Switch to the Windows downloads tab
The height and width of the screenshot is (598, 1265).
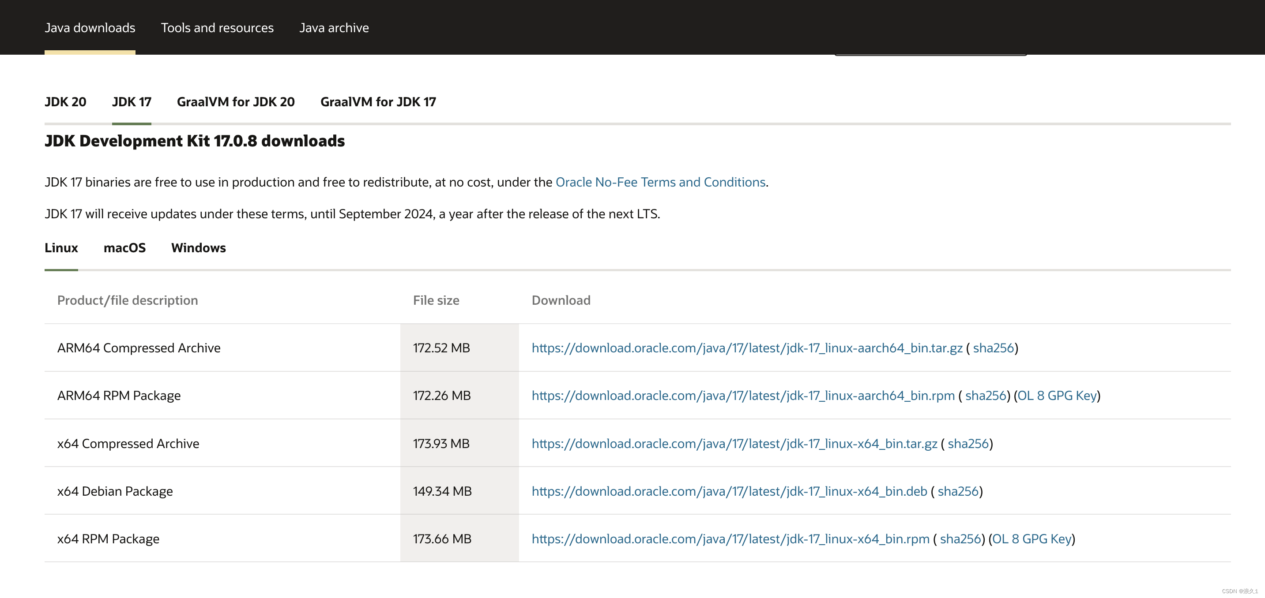pyautogui.click(x=198, y=248)
